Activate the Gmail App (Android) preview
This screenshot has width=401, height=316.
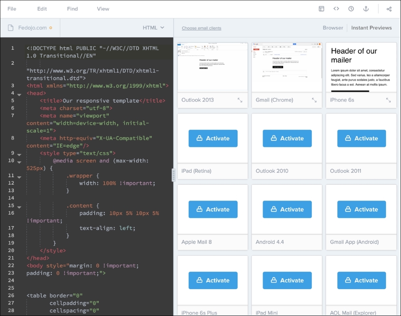click(361, 209)
